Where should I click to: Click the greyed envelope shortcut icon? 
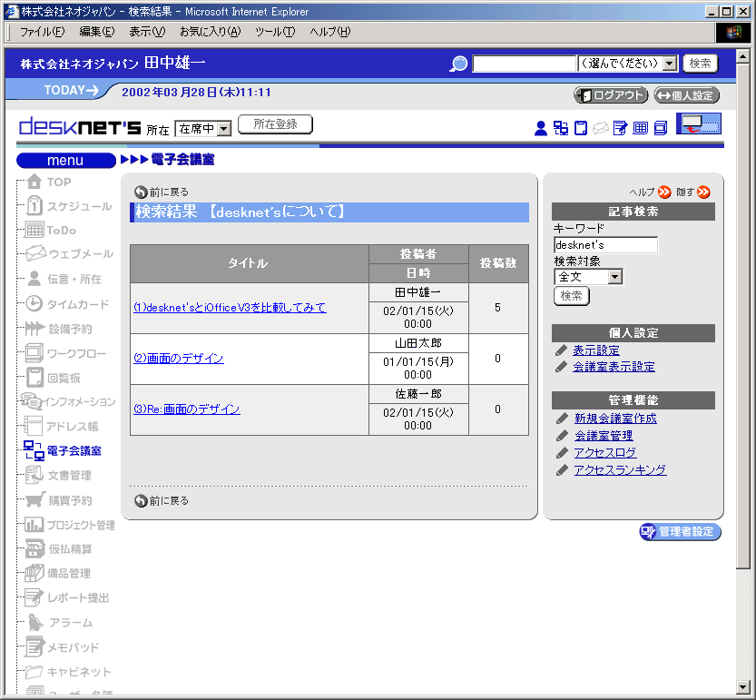(600, 128)
